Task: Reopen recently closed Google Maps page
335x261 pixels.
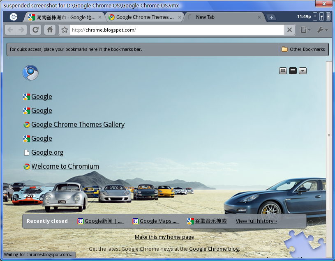Action: point(155,221)
